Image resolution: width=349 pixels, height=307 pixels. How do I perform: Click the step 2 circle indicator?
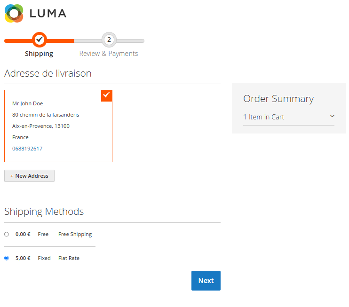[109, 40]
